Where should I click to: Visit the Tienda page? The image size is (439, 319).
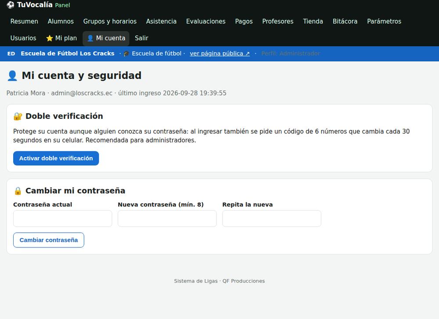(x=313, y=21)
